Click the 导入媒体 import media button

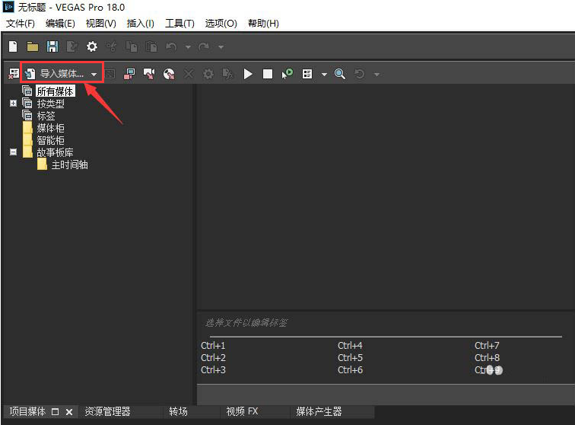point(55,74)
